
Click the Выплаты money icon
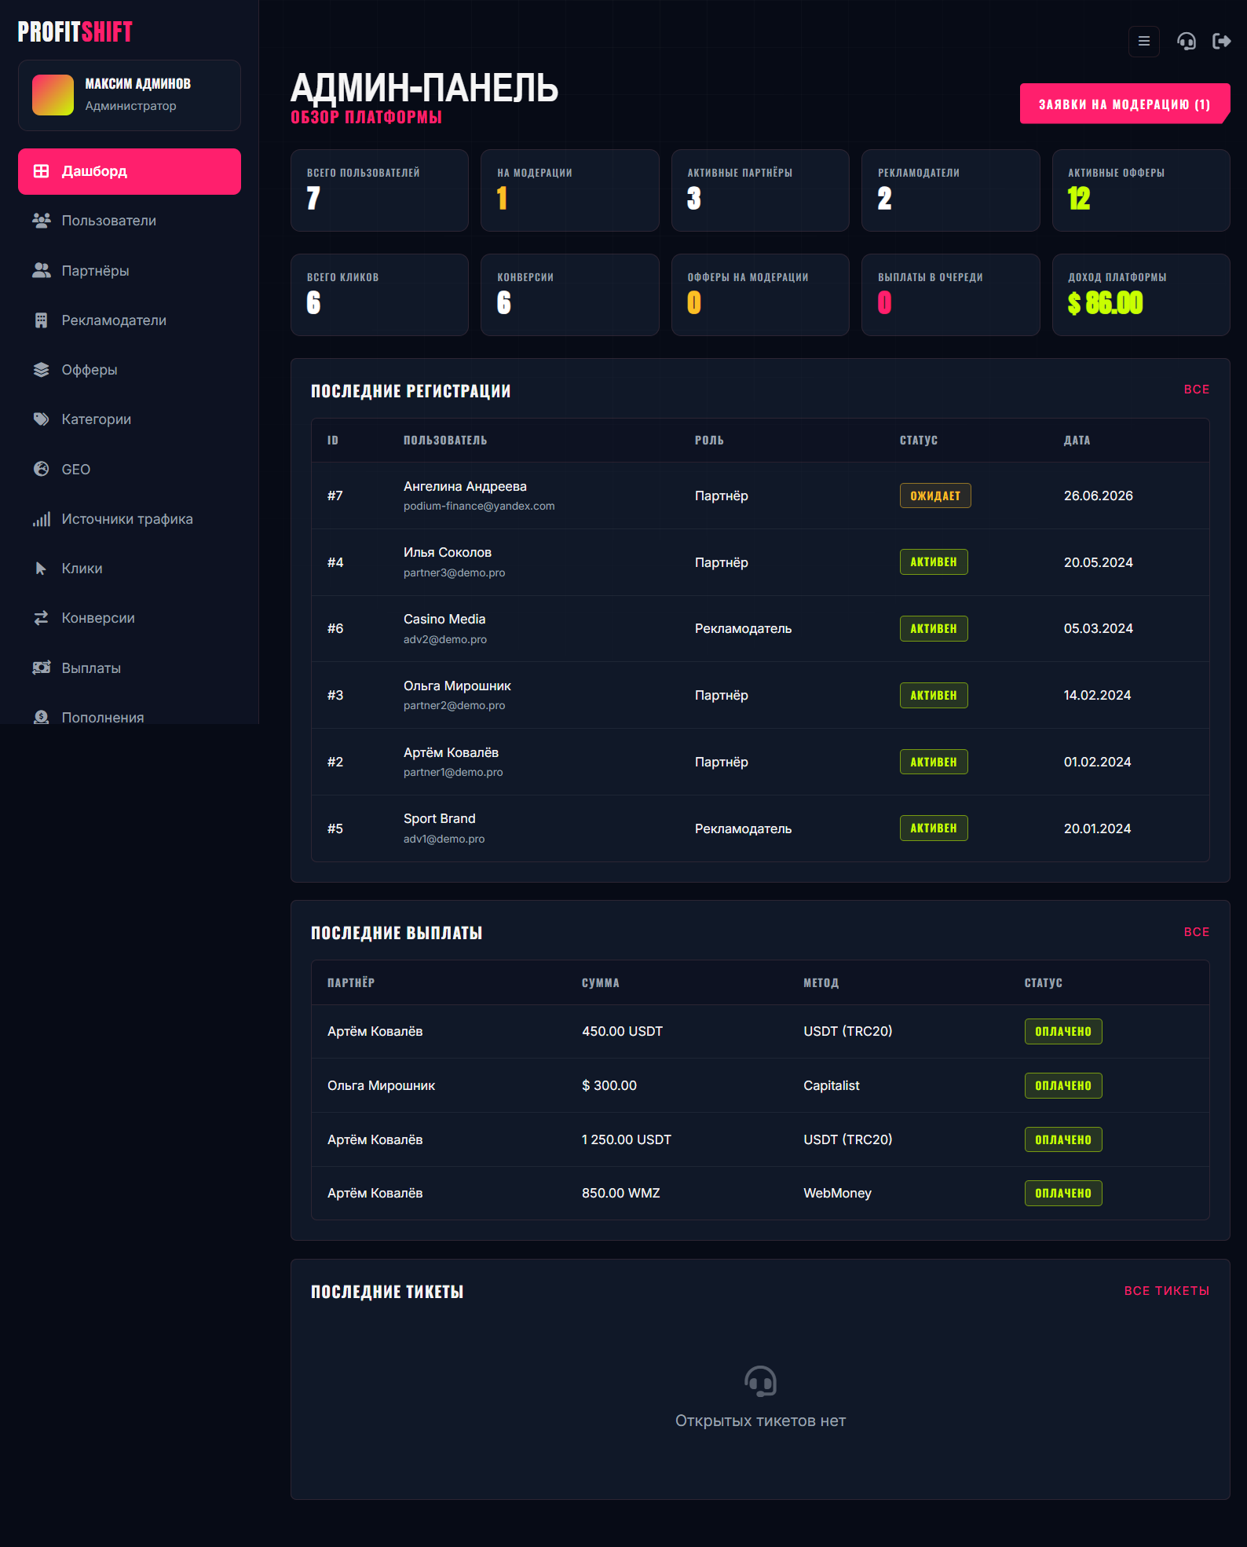(x=42, y=668)
